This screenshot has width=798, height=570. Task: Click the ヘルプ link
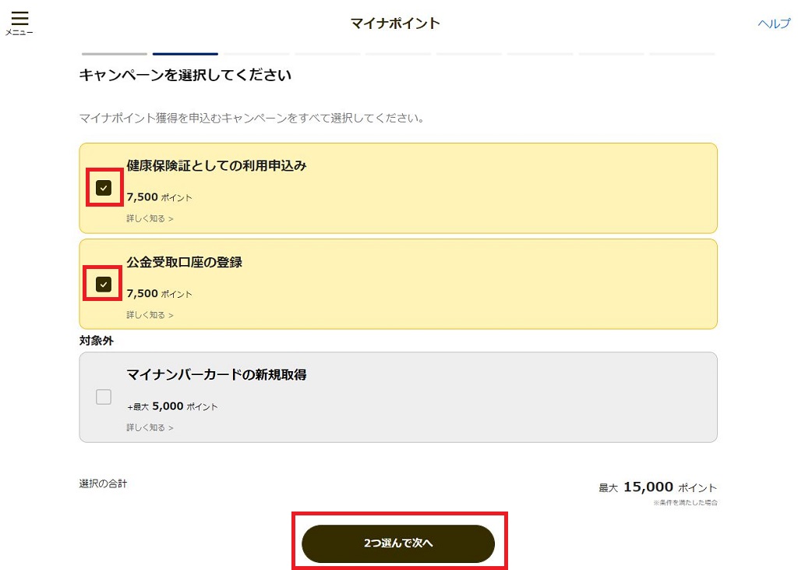pyautogui.click(x=774, y=23)
